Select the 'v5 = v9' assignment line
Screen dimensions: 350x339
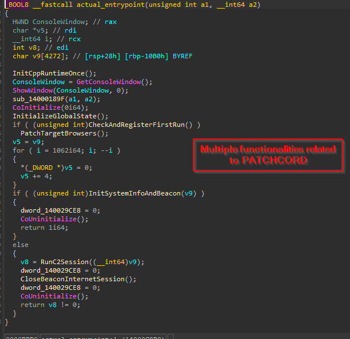point(29,142)
